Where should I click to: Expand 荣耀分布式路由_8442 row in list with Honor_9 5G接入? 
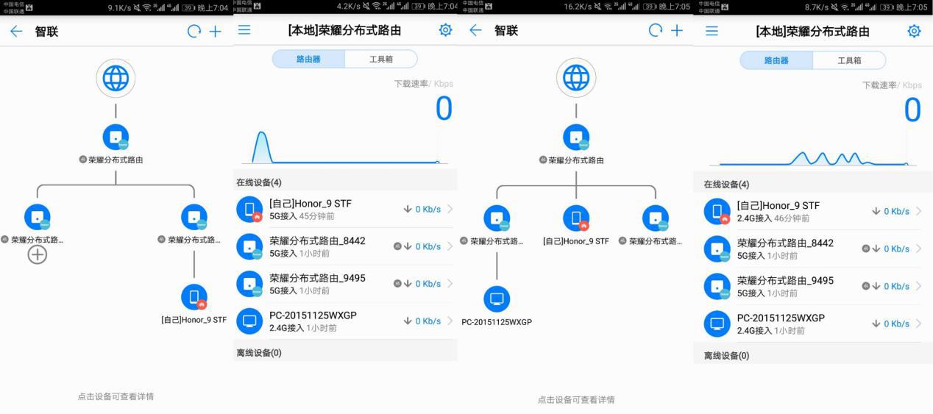click(345, 246)
